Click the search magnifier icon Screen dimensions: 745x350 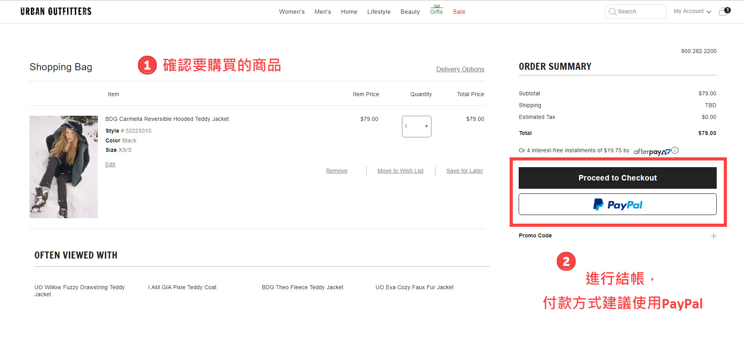[x=612, y=12]
